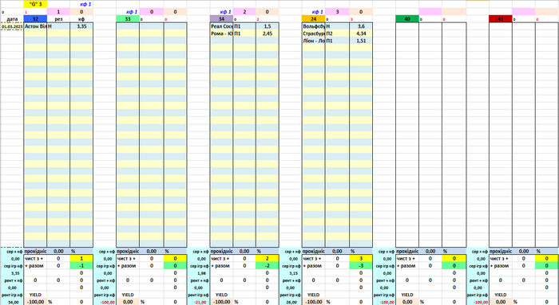This screenshot has width=559, height=305.
Task: Select the 'рез' column header cell
Action: tap(58, 19)
